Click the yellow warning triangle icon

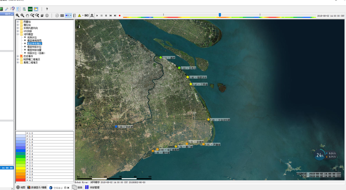click(79, 16)
